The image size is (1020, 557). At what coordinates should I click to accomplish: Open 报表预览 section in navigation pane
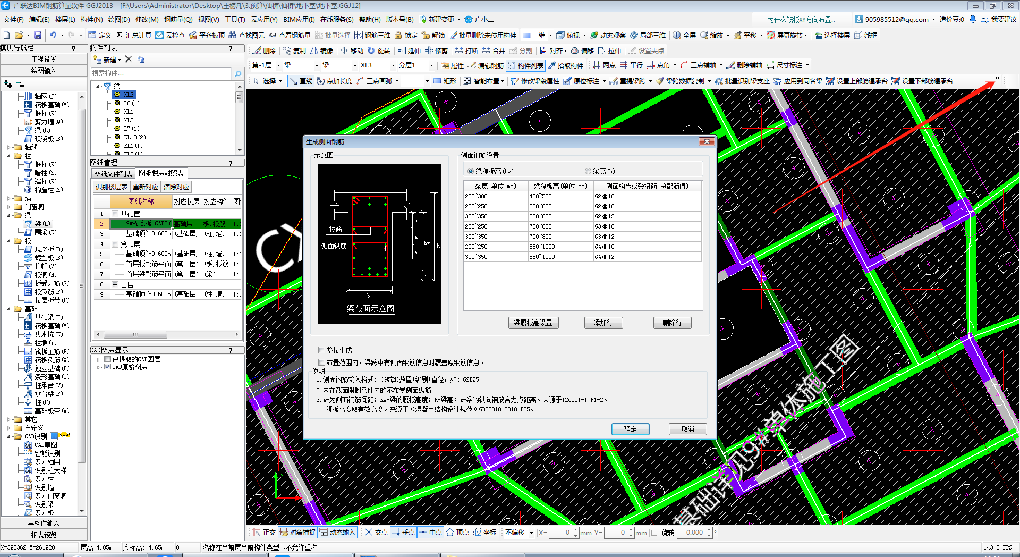coord(44,535)
